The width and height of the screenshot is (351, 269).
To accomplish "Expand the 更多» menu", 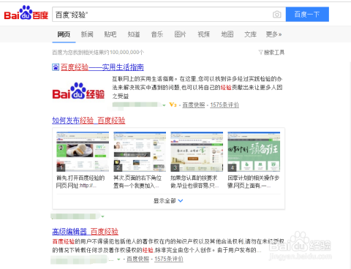I will point(273,34).
